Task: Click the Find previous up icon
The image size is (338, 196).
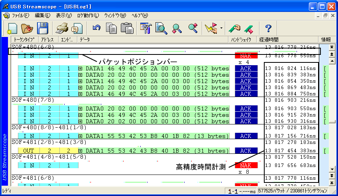Action: click(x=193, y=28)
